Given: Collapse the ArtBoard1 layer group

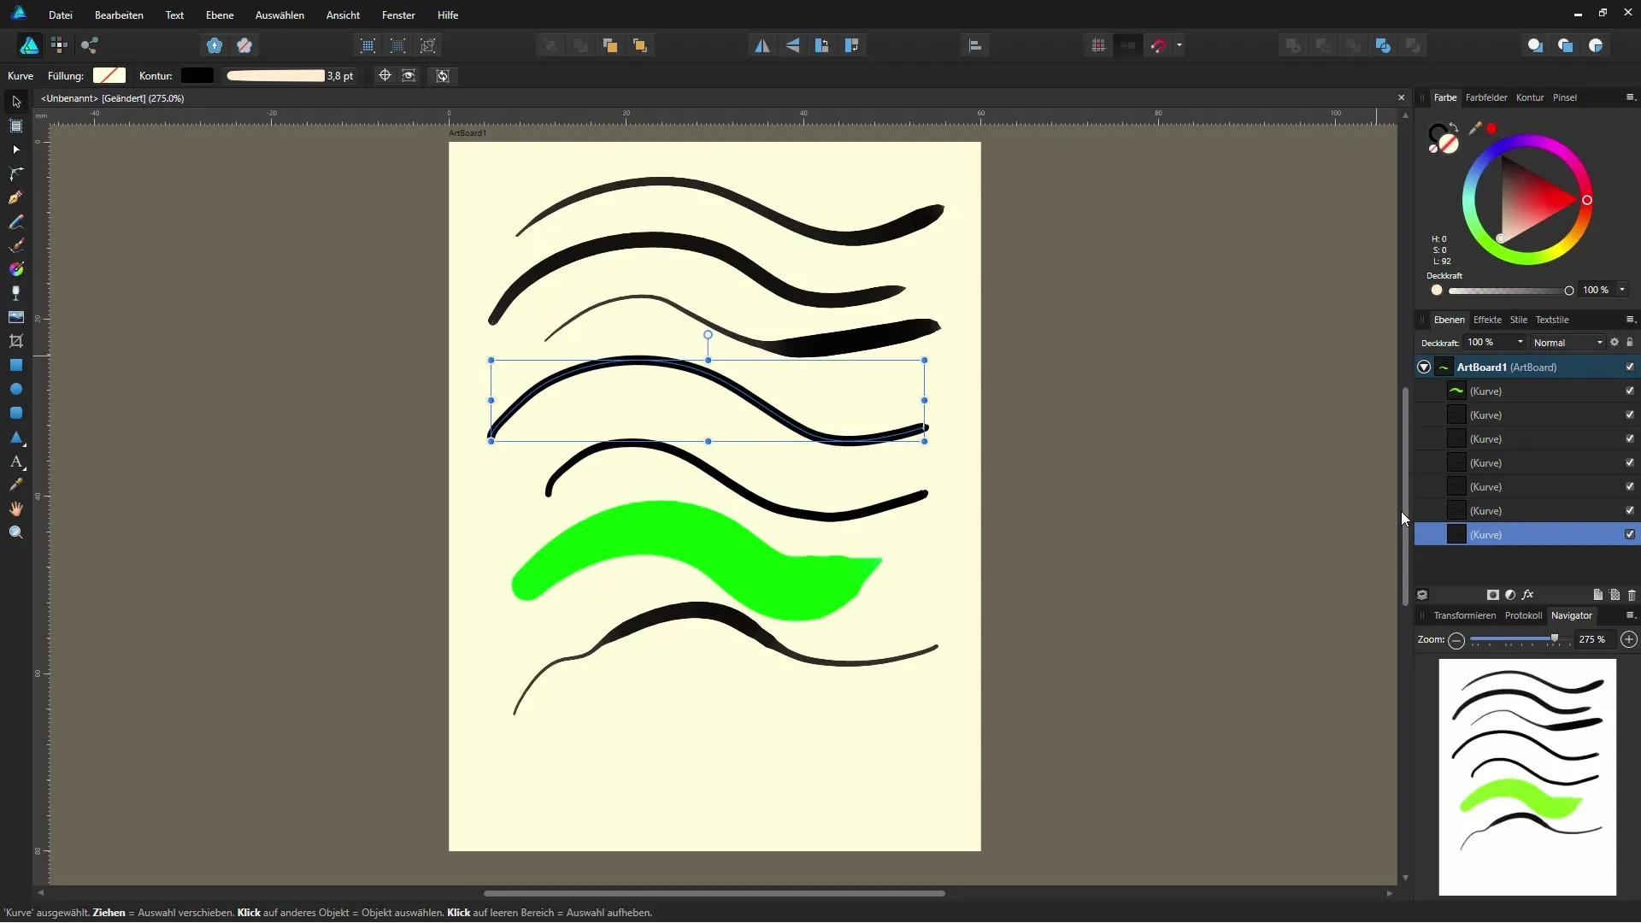Looking at the screenshot, I should 1424,367.
